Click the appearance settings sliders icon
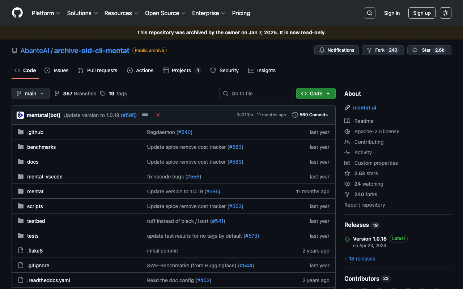This screenshot has height=289, width=463. coord(445,13)
